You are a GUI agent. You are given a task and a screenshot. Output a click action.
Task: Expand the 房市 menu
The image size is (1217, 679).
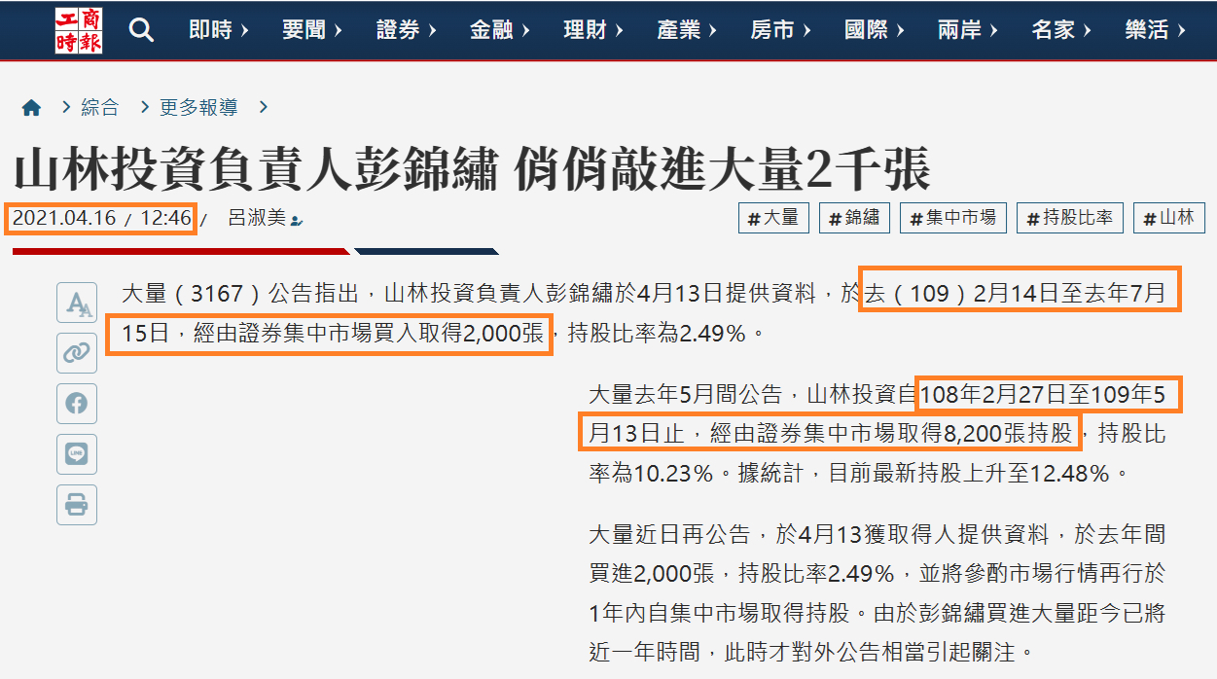coord(780,30)
